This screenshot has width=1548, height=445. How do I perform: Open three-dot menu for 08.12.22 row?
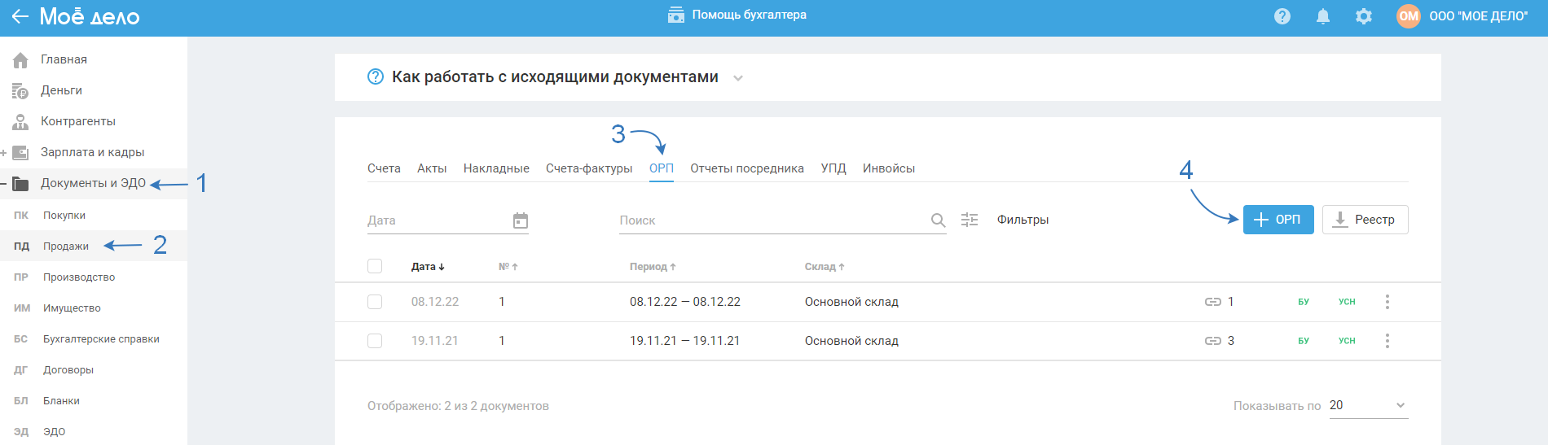tap(1387, 302)
